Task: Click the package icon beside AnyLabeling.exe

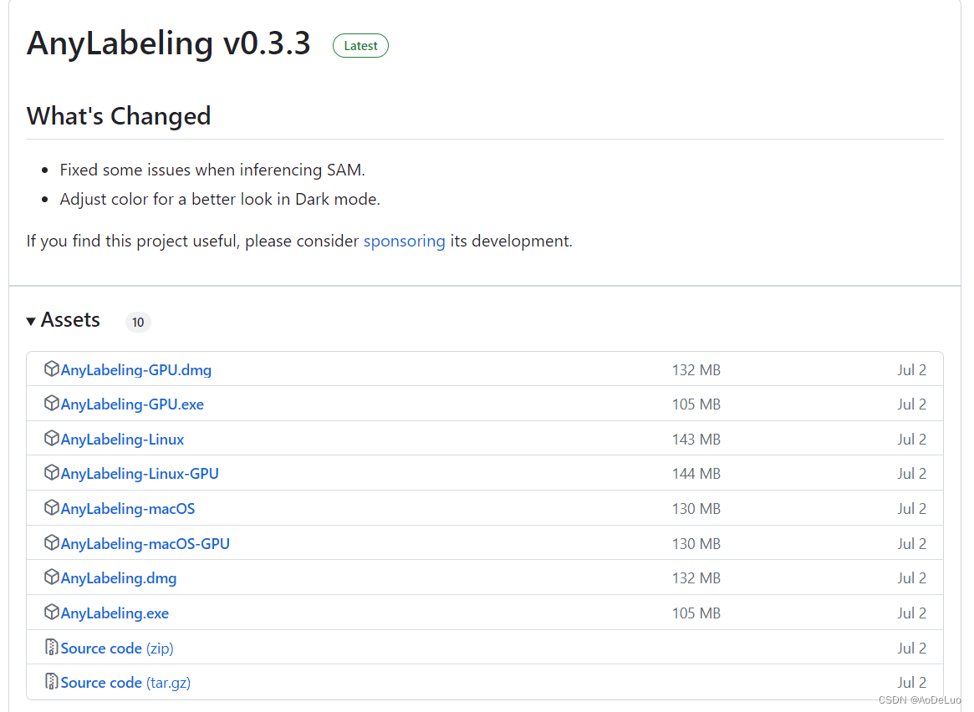Action: (52, 612)
